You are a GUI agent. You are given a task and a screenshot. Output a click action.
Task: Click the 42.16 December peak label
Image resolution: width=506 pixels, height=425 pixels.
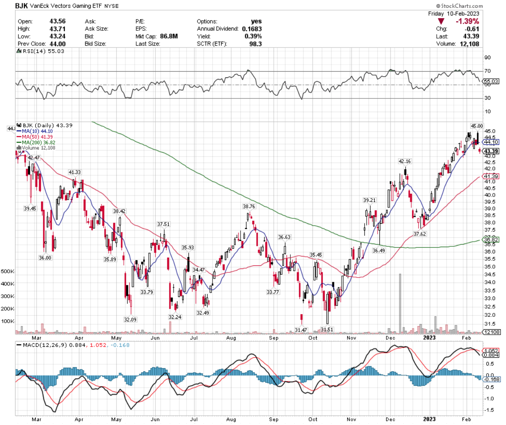(x=405, y=161)
